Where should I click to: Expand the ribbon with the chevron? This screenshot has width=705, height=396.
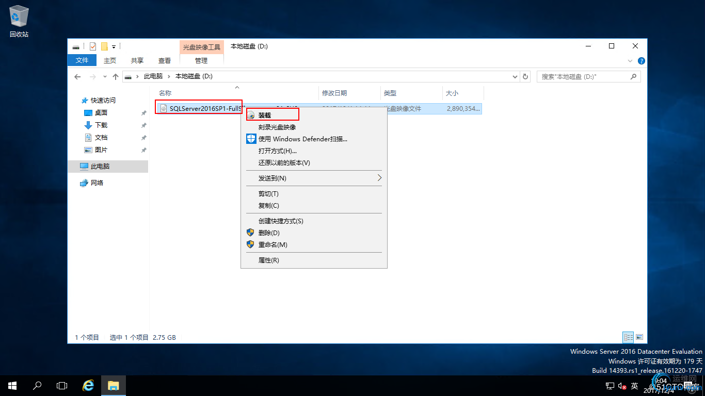coord(630,61)
